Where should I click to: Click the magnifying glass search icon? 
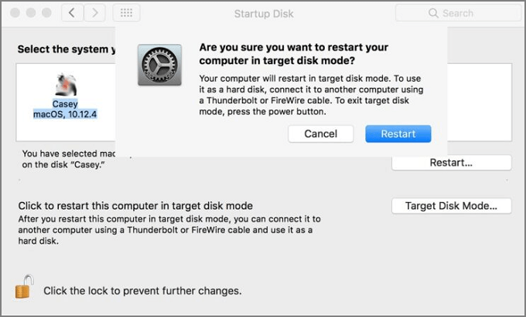click(x=435, y=13)
